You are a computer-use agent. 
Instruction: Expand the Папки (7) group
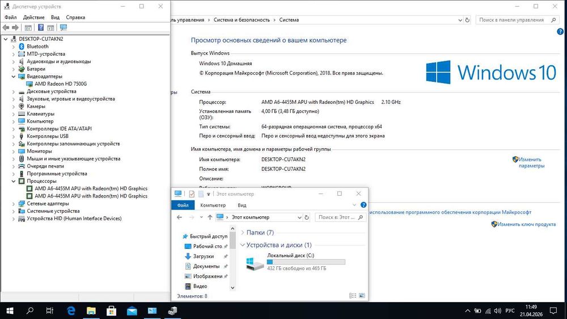click(243, 233)
